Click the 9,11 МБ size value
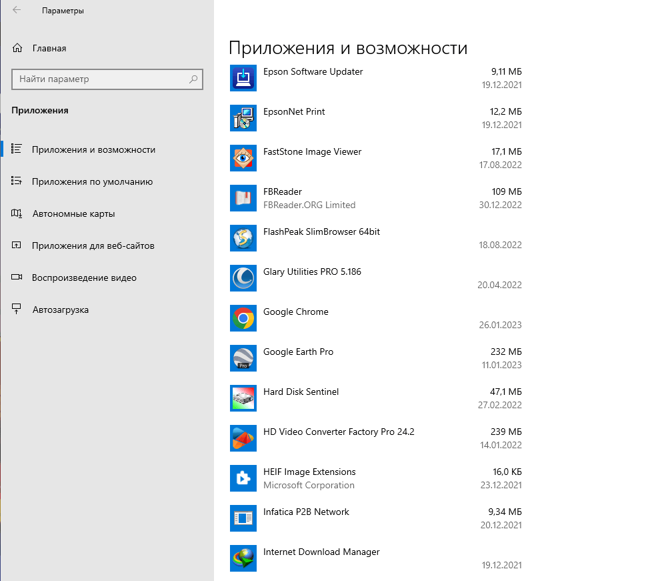 [x=507, y=71]
